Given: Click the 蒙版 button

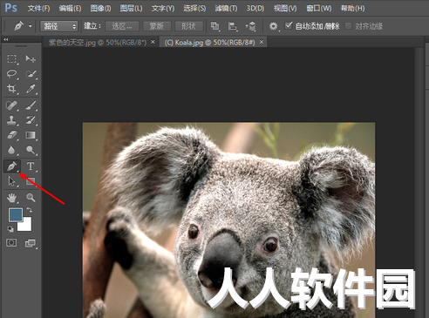Looking at the screenshot, I should (157, 26).
